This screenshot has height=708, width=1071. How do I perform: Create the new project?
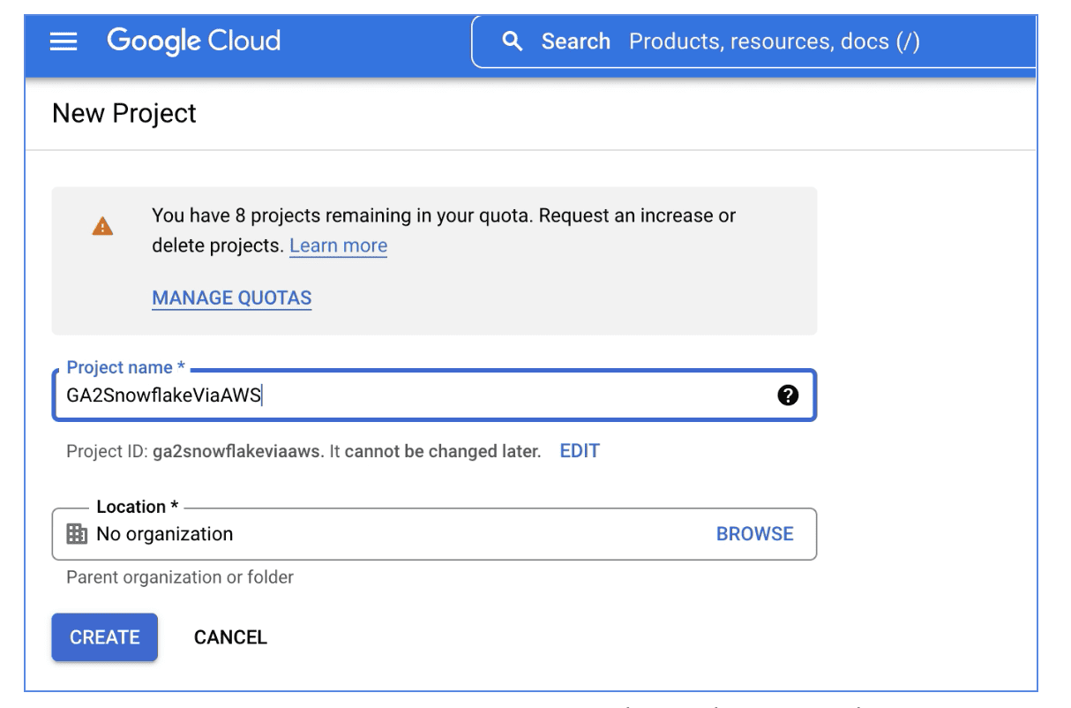[x=105, y=637]
